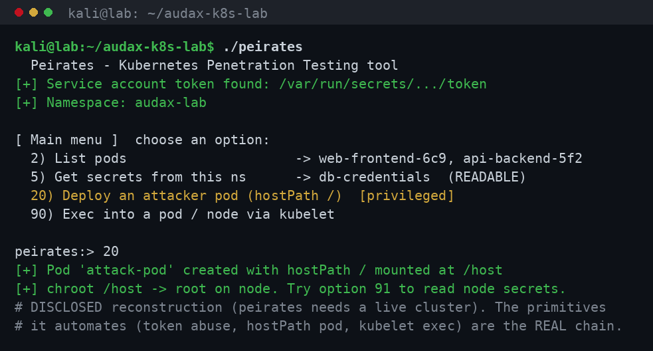
Task: Click the Peirates Kubernetes Penetration Testing tool banner
Action: tap(214, 65)
